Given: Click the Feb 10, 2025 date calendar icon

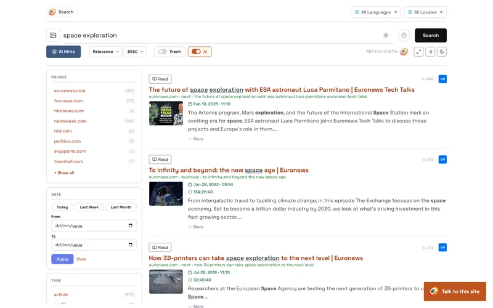Looking at the screenshot, I should click(190, 104).
